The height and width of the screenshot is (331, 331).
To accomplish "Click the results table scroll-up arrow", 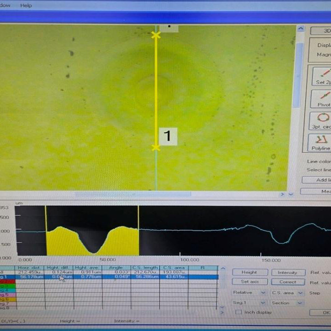I will point(223,269).
